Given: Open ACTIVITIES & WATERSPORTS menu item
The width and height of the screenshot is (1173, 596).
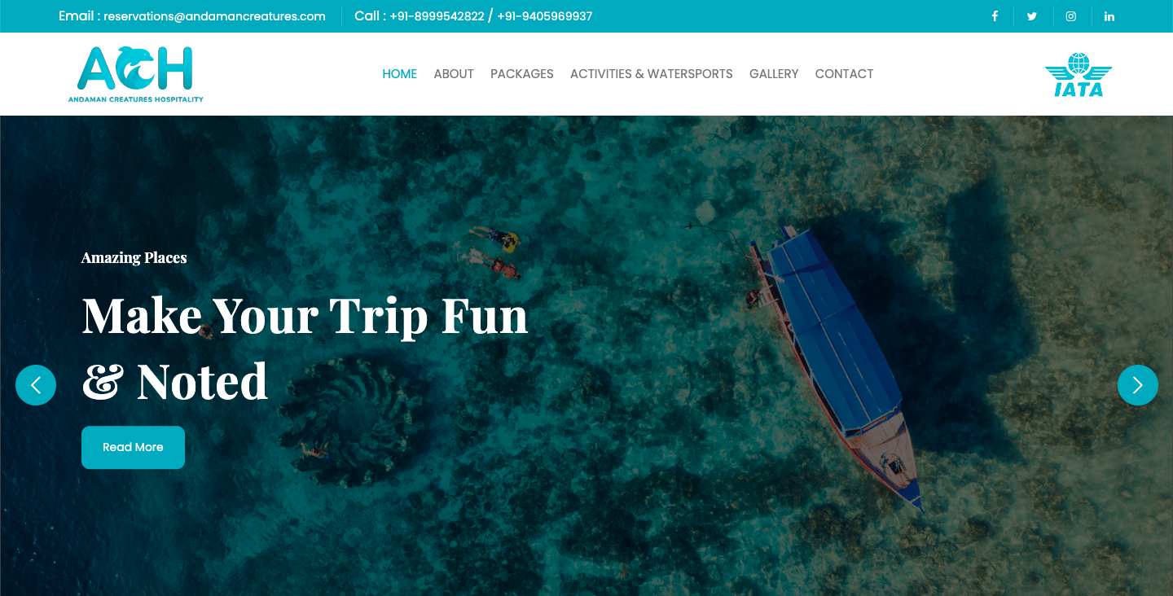Looking at the screenshot, I should pyautogui.click(x=652, y=74).
